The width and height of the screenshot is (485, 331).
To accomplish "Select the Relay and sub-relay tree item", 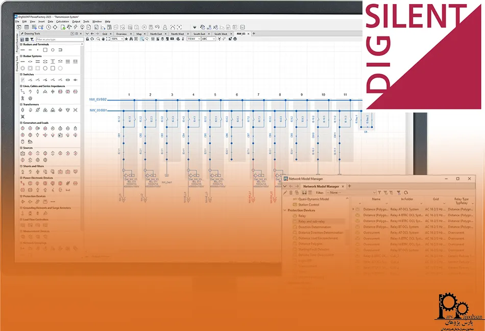I will (x=311, y=222).
